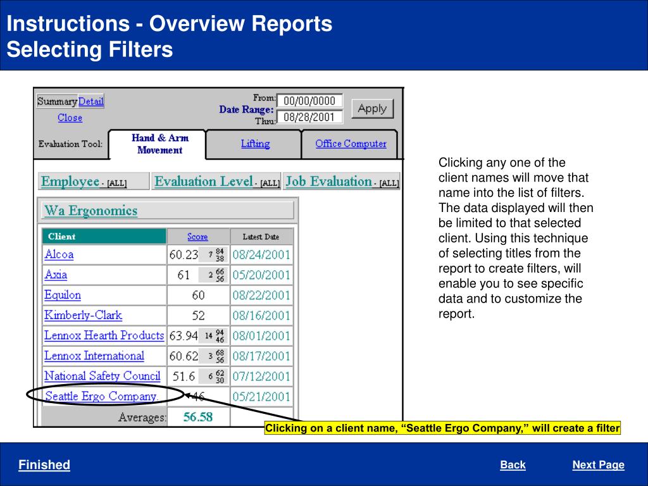The width and height of the screenshot is (648, 486).
Task: Select the Kimberly-Clark client link
Action: click(x=84, y=315)
